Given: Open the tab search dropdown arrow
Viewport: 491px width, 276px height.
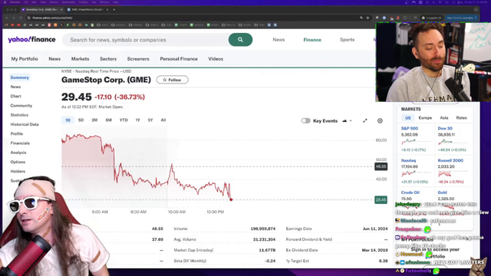Looking at the screenshot, I should pos(476,10).
